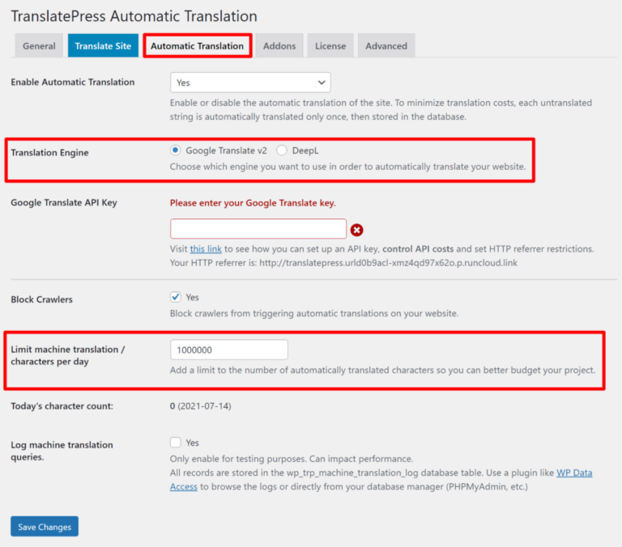Click the Translation Engine label

50,152
